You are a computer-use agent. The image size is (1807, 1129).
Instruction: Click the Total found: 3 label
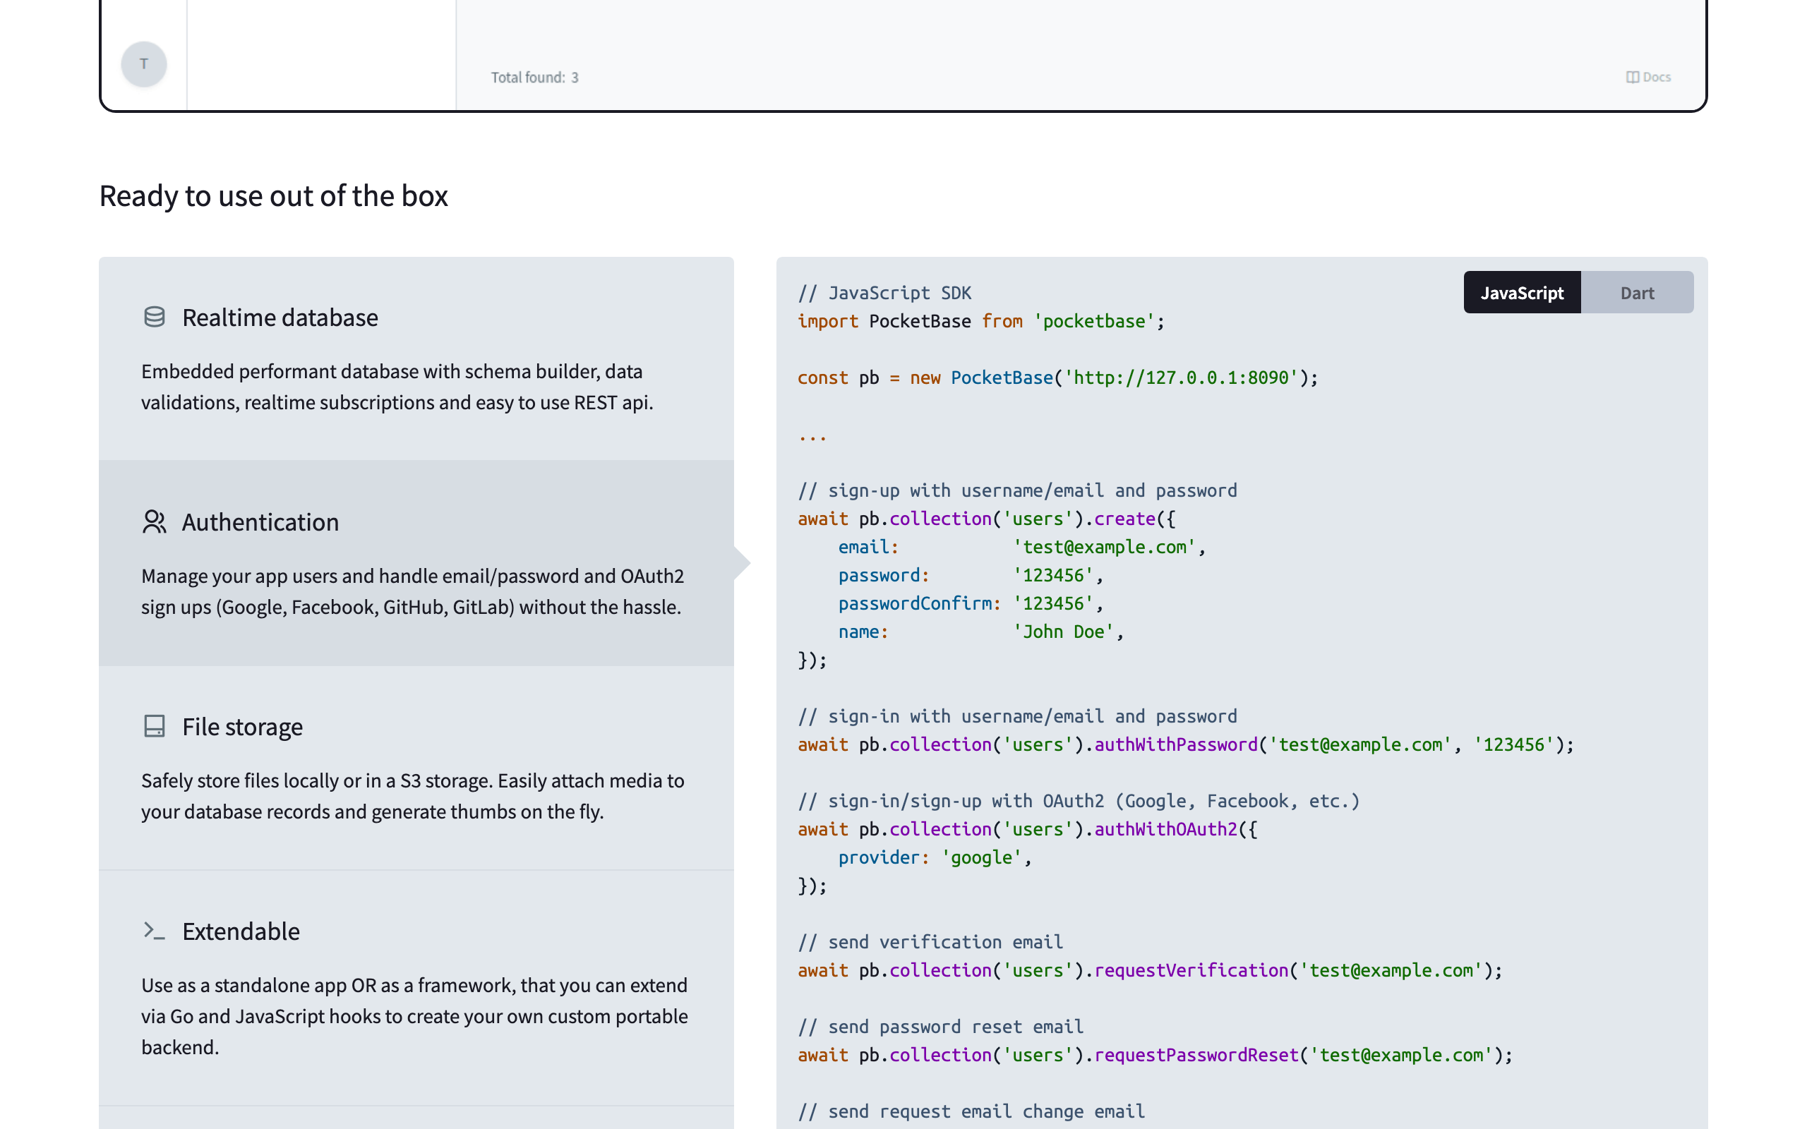pyautogui.click(x=534, y=78)
